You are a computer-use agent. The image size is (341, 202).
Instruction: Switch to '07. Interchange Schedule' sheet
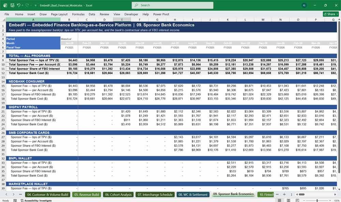[155, 194]
